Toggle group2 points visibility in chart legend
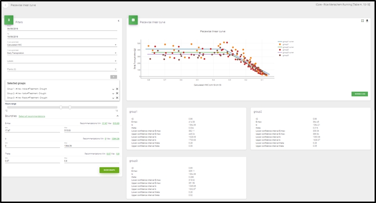376x203 pixels. coord(283,50)
